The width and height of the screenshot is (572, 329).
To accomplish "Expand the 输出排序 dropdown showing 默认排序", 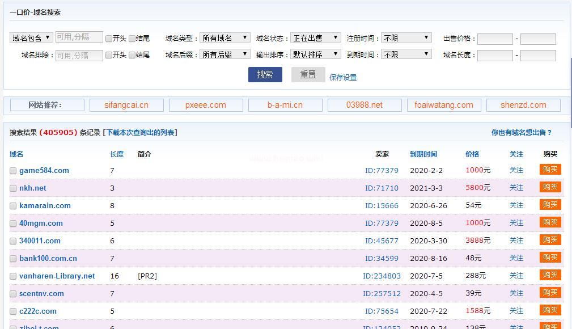I will pyautogui.click(x=315, y=54).
